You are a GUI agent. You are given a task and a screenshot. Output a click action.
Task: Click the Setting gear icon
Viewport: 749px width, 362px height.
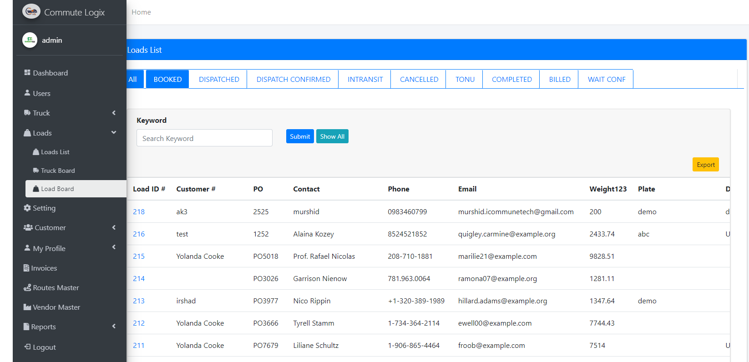click(x=27, y=208)
